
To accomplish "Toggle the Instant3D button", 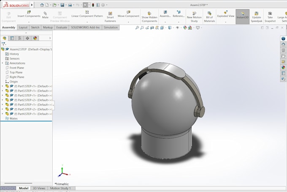I will 243,16.
